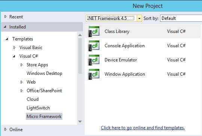Select the Device Emulator template name
Viewport: 202px width, 136px height.
(x=121, y=60)
